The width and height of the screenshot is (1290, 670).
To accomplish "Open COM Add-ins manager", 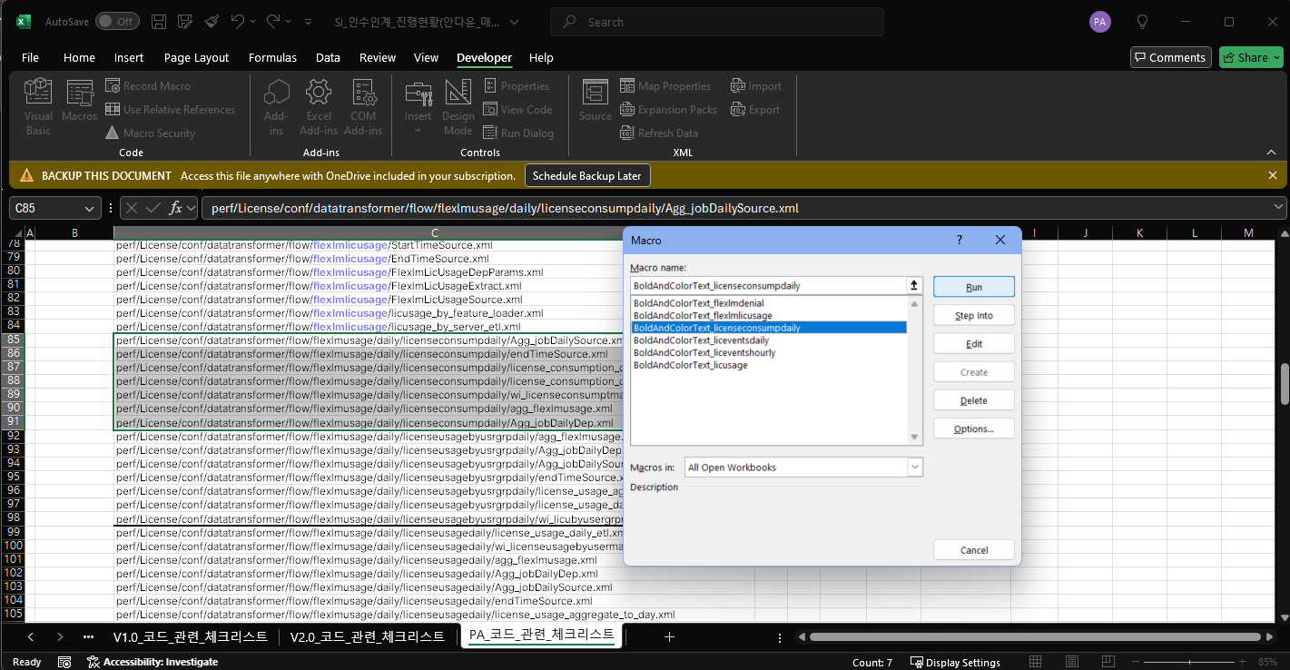I will (363, 107).
